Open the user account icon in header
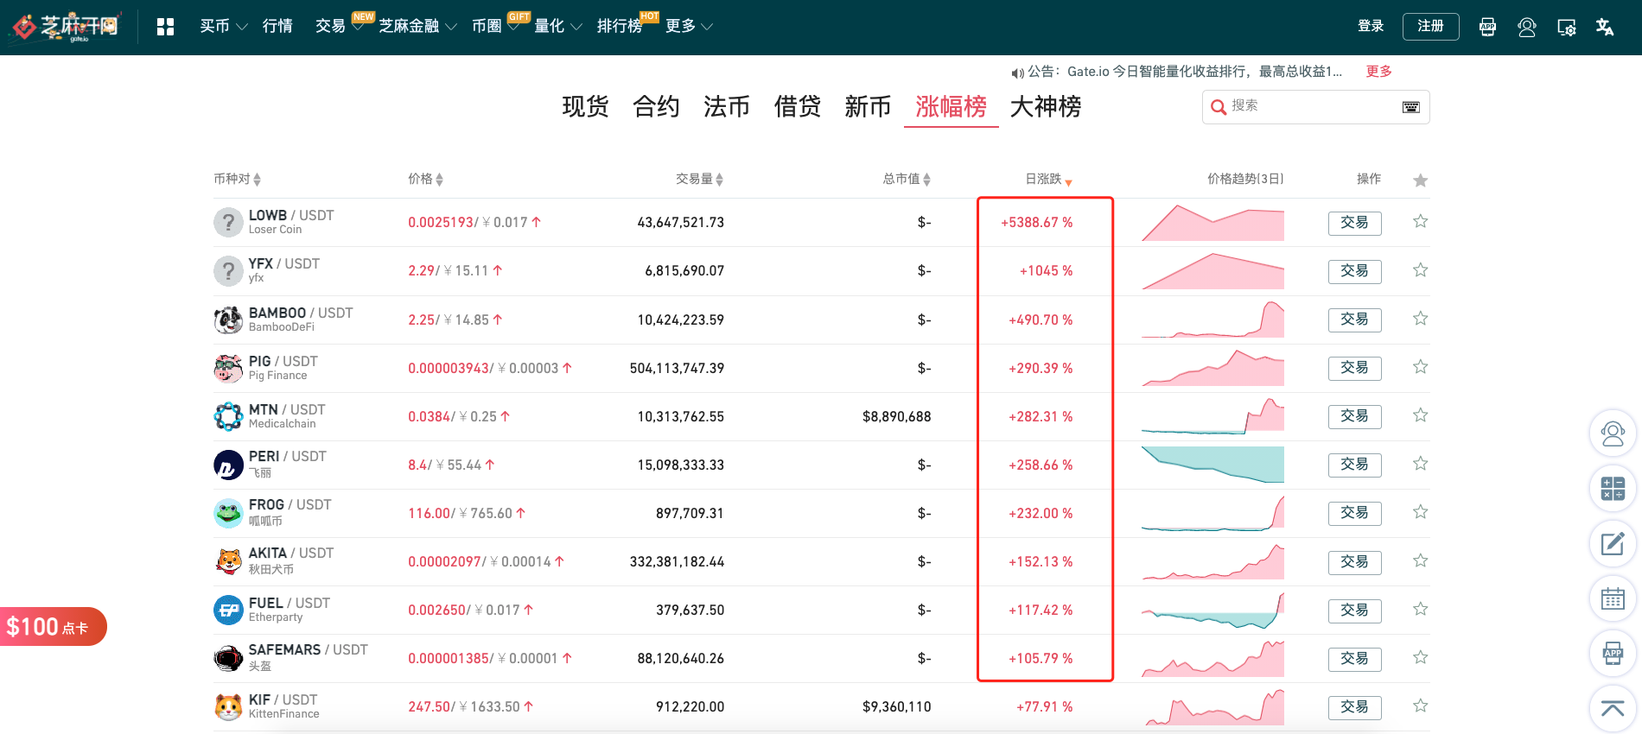The image size is (1642, 734). click(x=1527, y=27)
